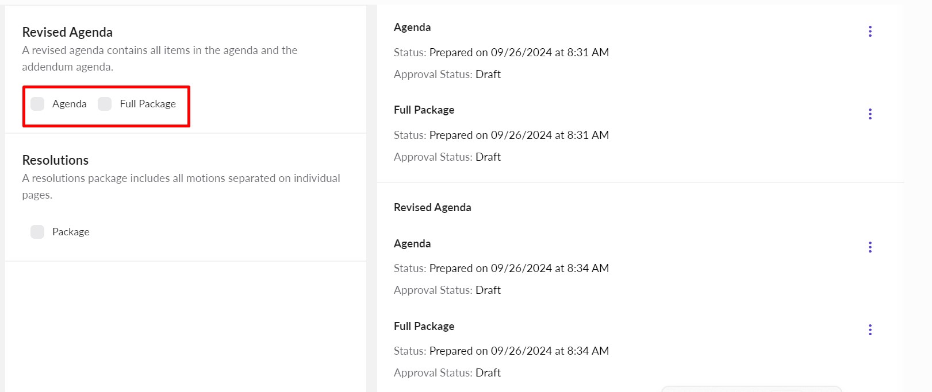The width and height of the screenshot is (932, 392).
Task: Open the kebab menu for the 8:34 AM Full Package
Action: 870,329
